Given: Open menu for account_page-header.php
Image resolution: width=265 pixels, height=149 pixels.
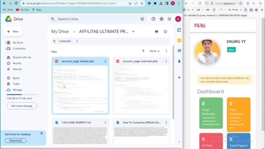Looking at the screenshot, I should (105, 61).
